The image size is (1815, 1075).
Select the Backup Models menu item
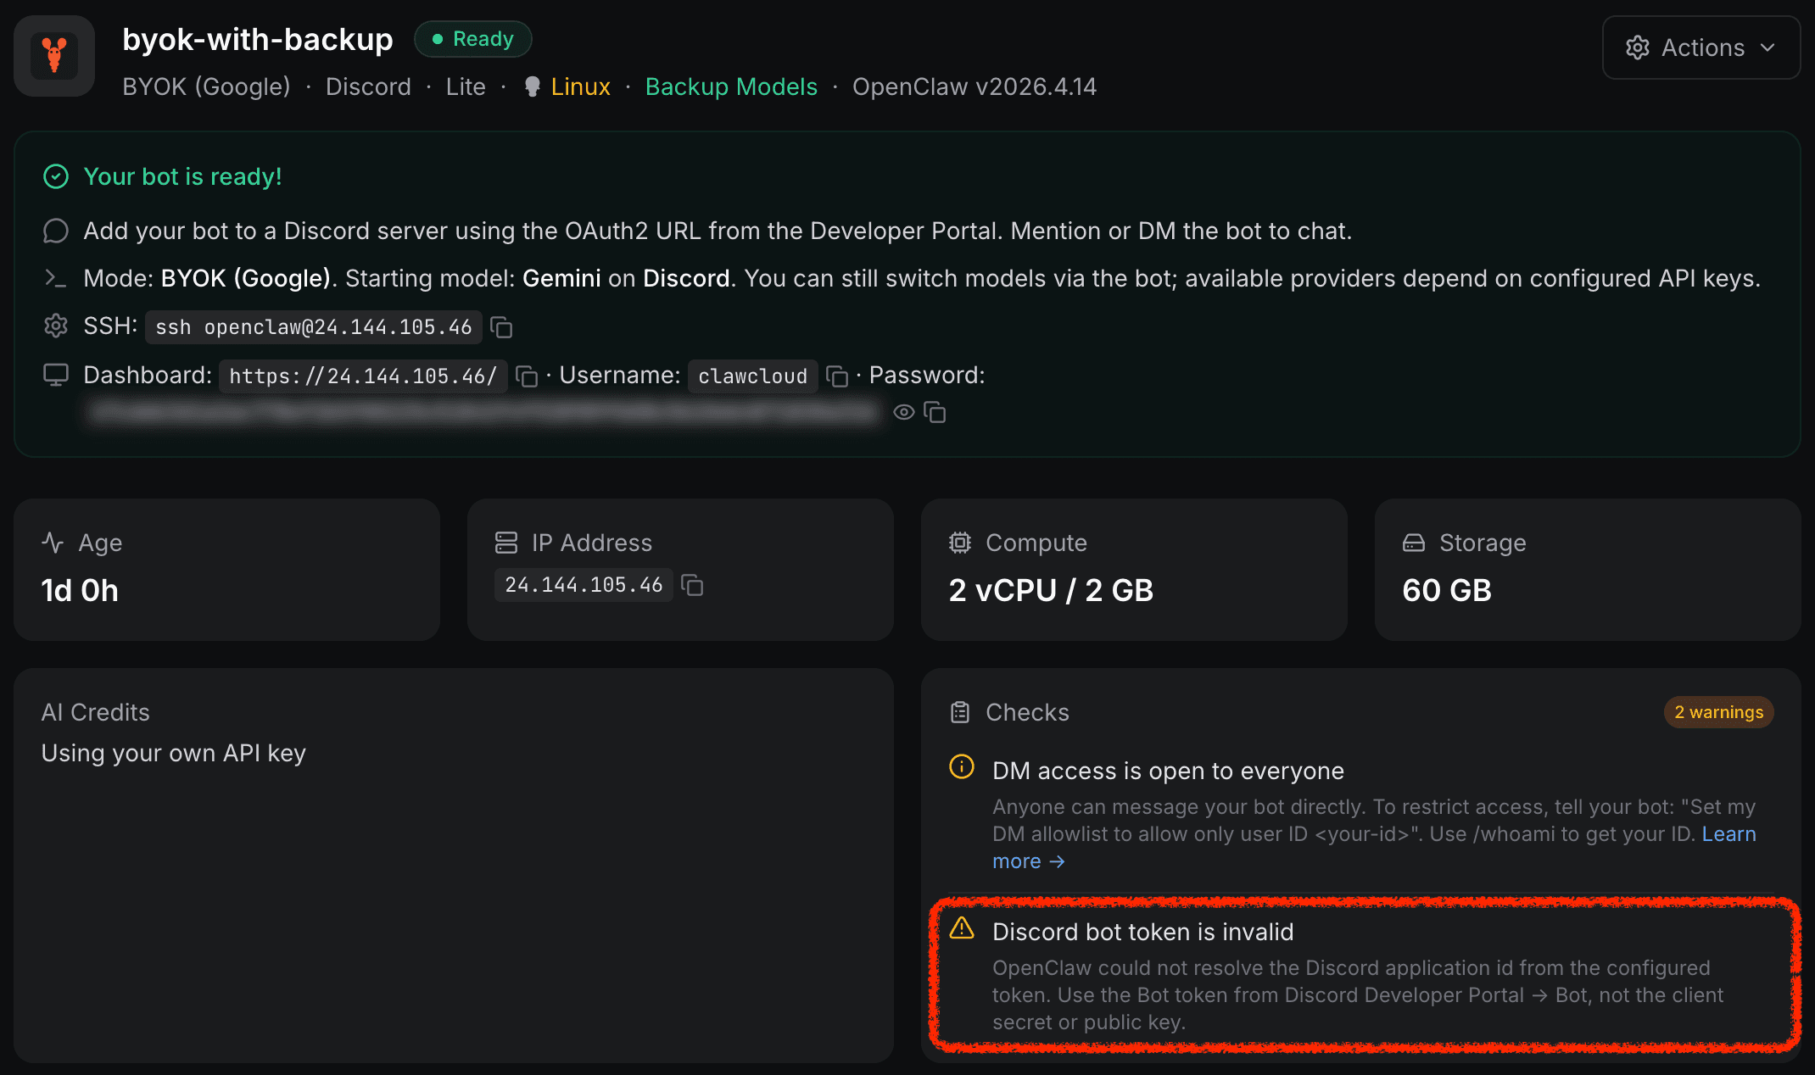pos(731,86)
